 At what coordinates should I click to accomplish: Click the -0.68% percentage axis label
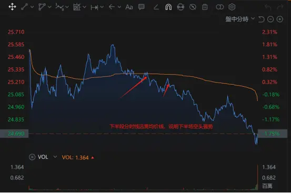coord(271,107)
